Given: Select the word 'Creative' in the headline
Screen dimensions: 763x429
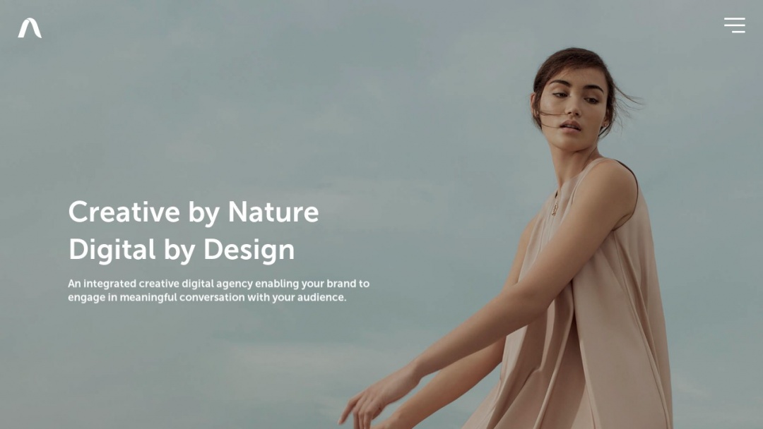Looking at the screenshot, I should coord(124,212).
